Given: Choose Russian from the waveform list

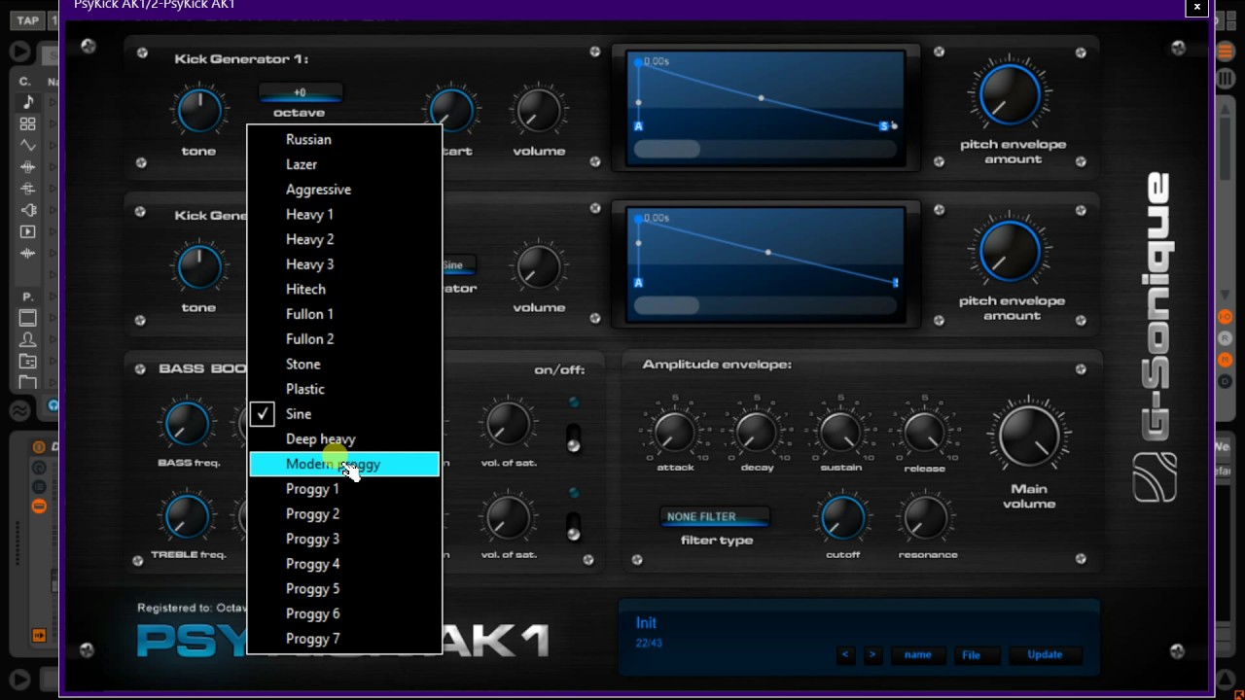Looking at the screenshot, I should (x=344, y=139).
